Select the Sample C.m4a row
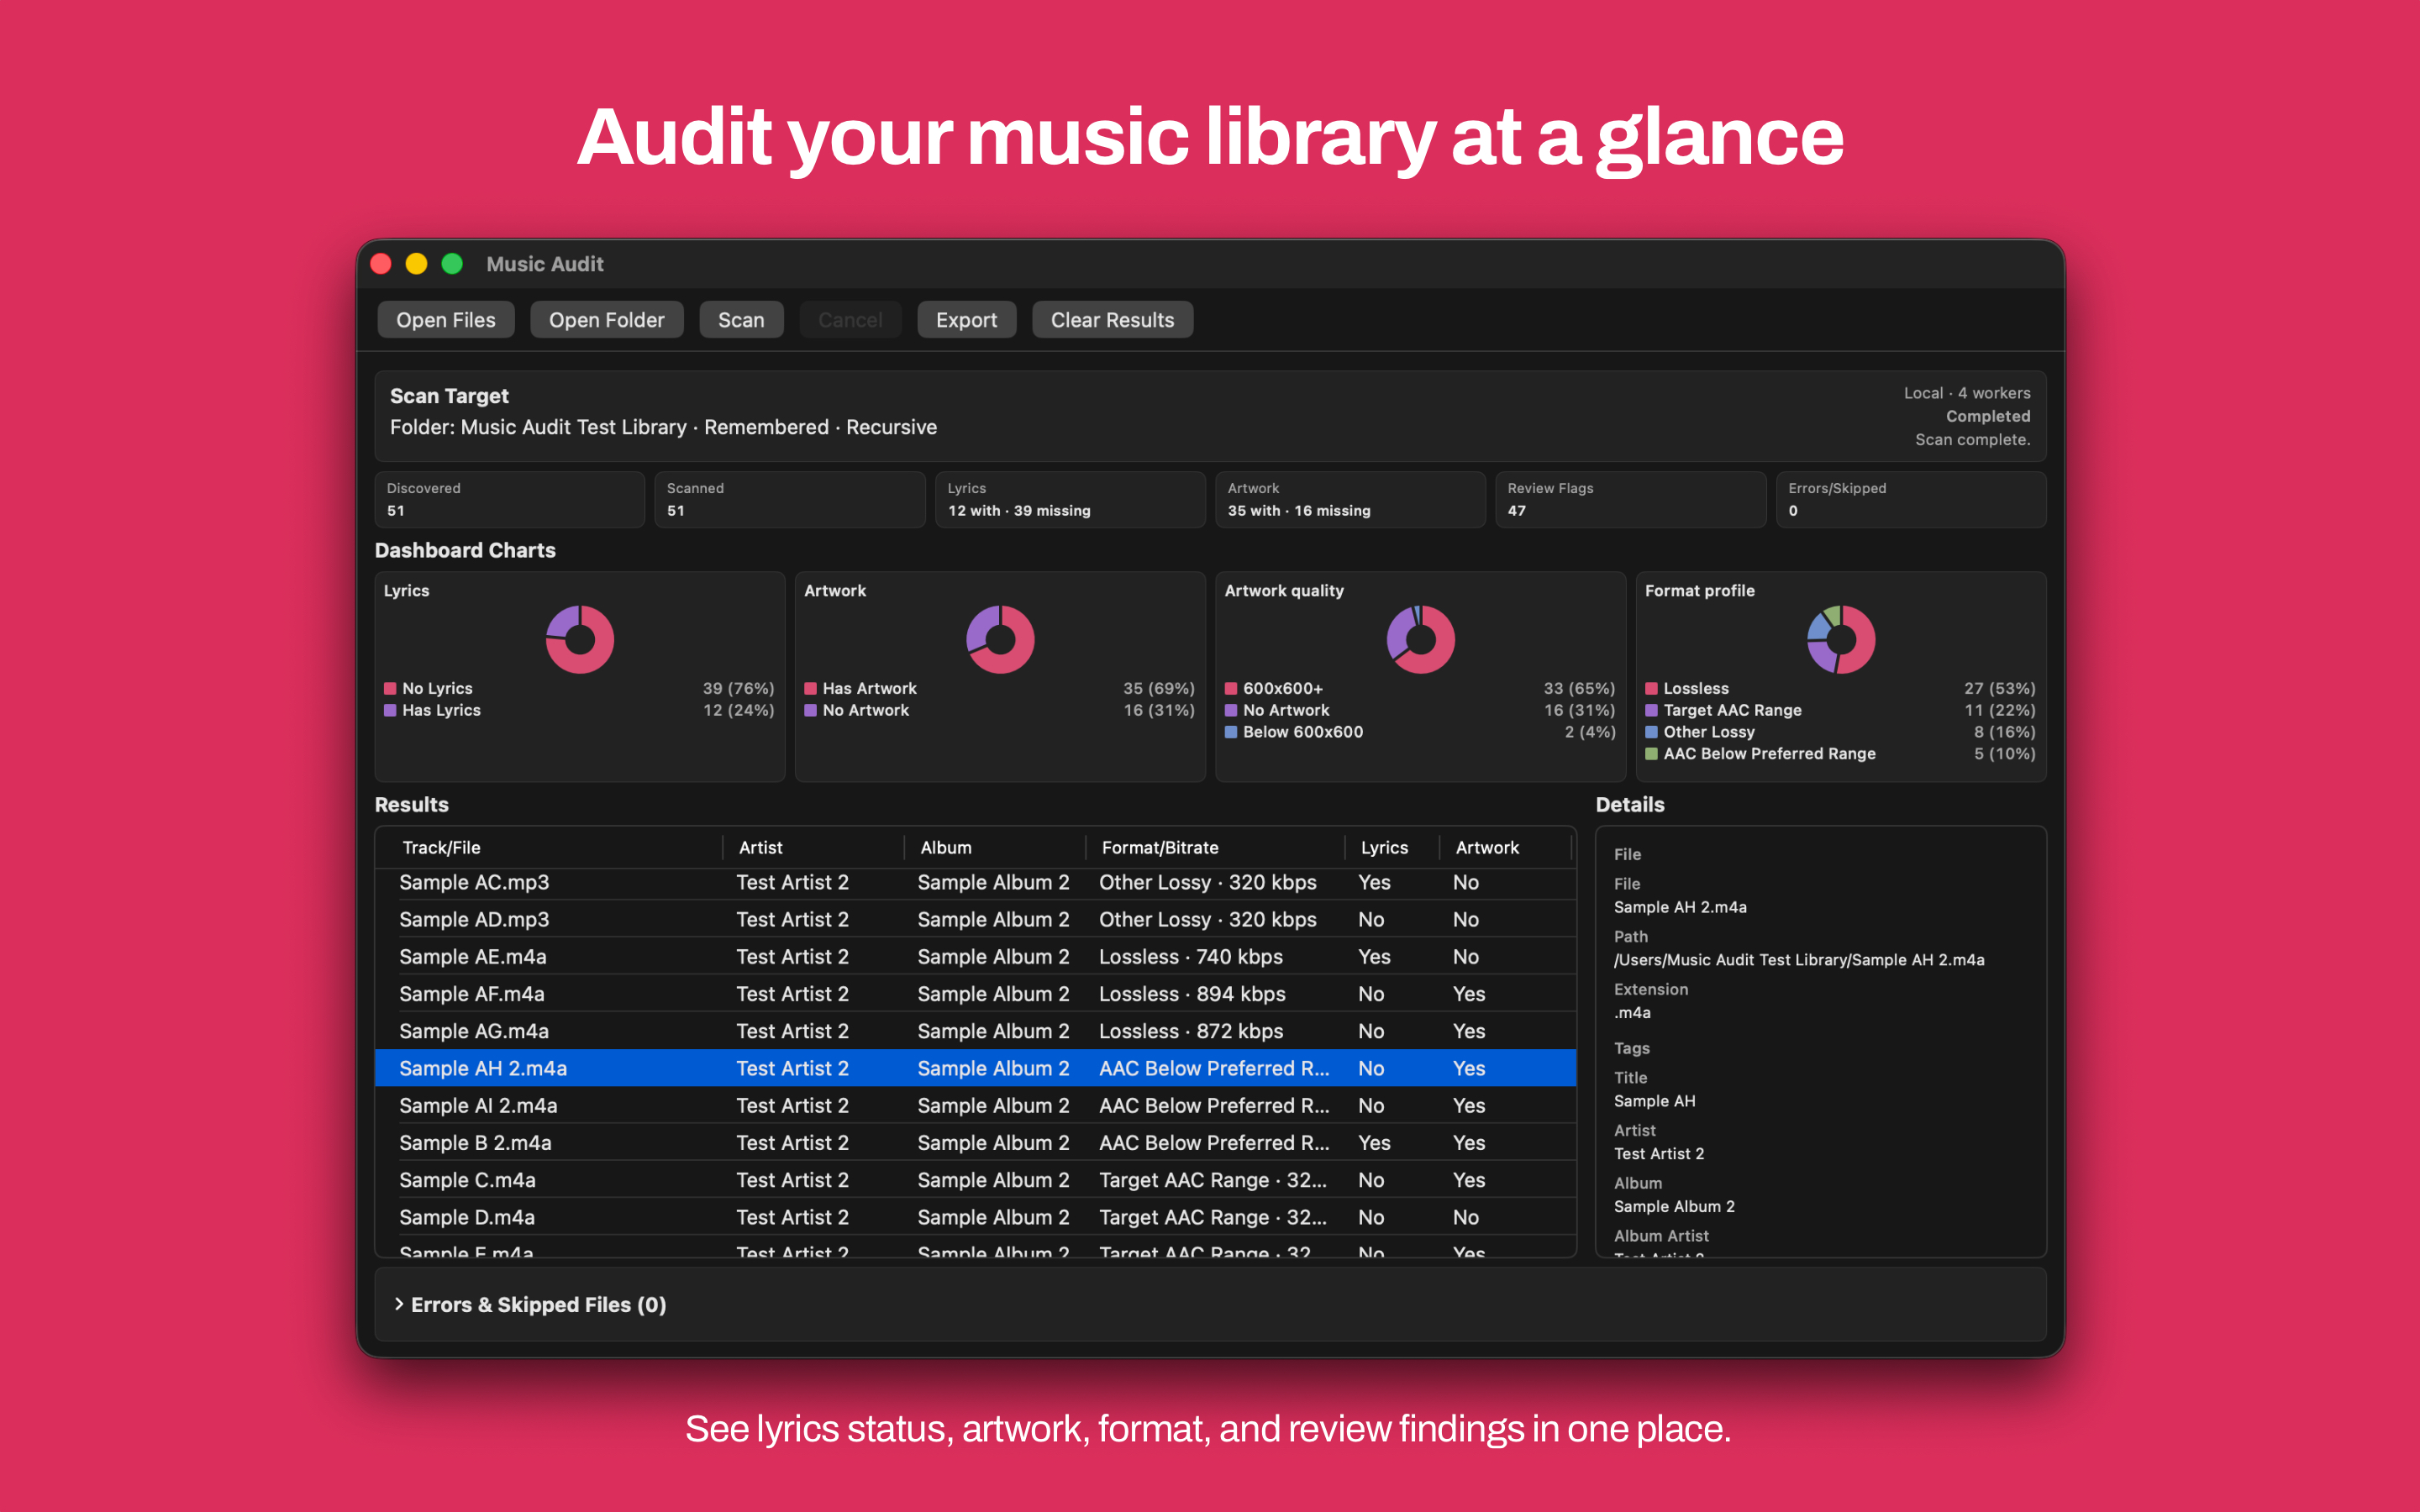The width and height of the screenshot is (2420, 1512). [975, 1180]
